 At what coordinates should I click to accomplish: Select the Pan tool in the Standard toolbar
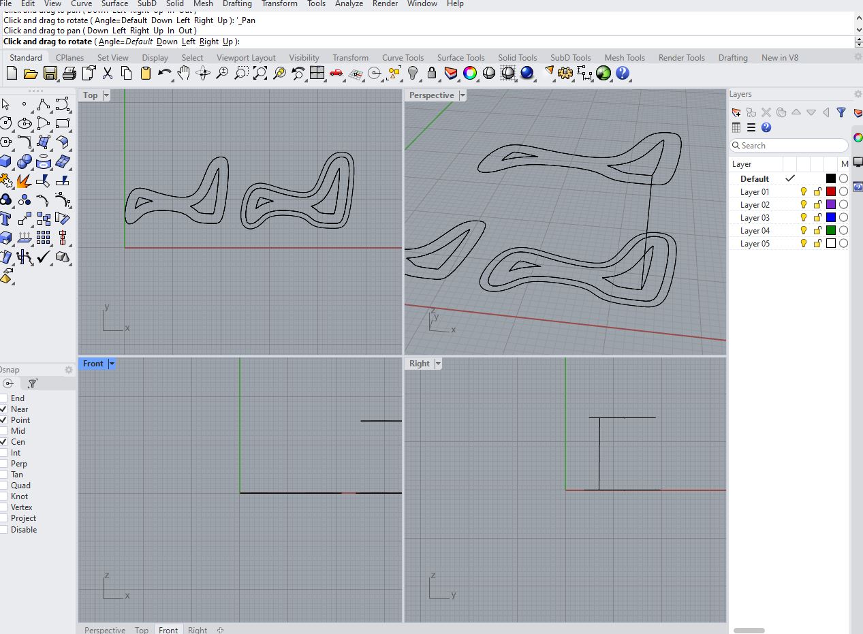(183, 74)
